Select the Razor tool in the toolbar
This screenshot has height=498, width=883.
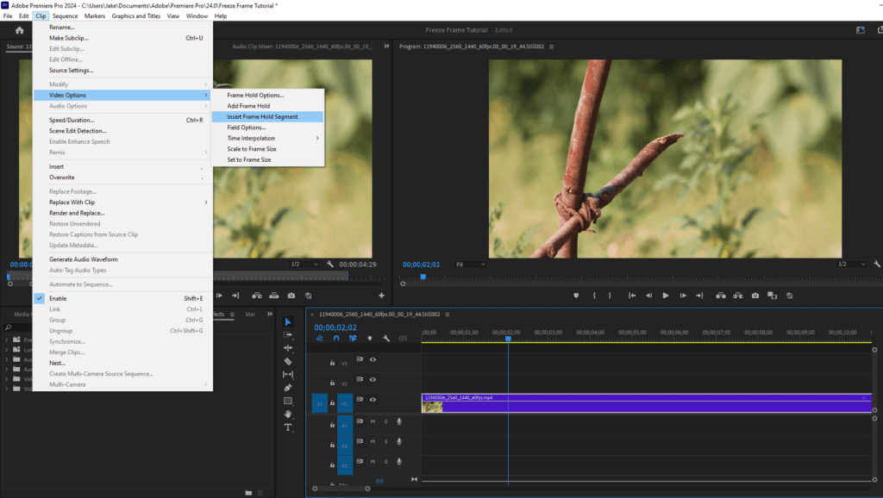pos(288,362)
